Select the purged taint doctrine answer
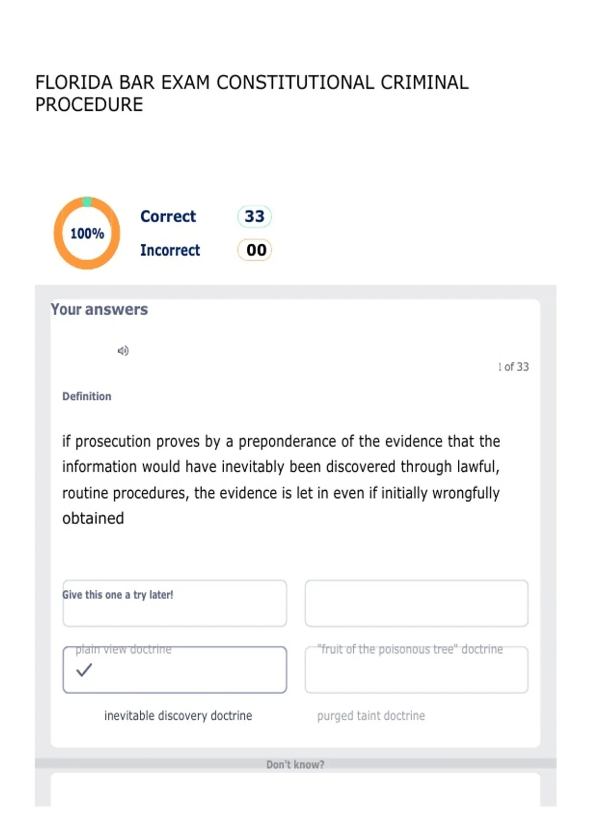This screenshot has width=590, height=836. pos(371,716)
